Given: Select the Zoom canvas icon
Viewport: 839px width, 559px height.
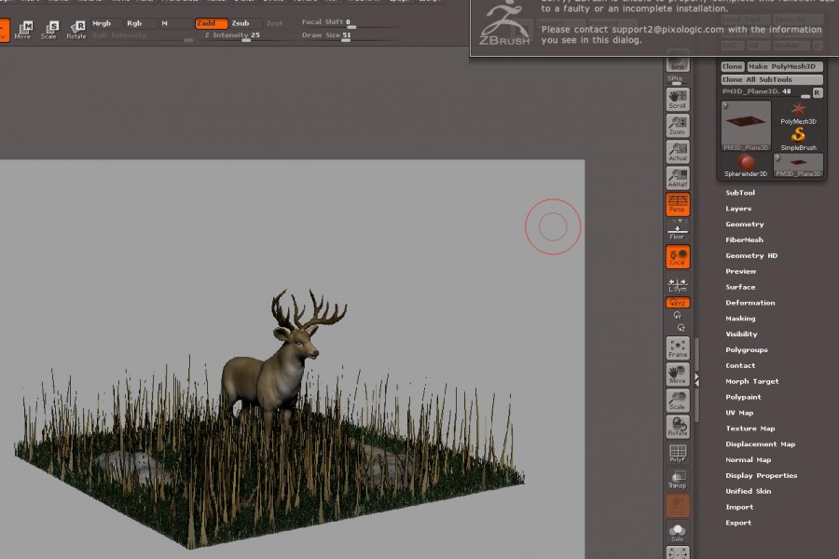Looking at the screenshot, I should 678,125.
